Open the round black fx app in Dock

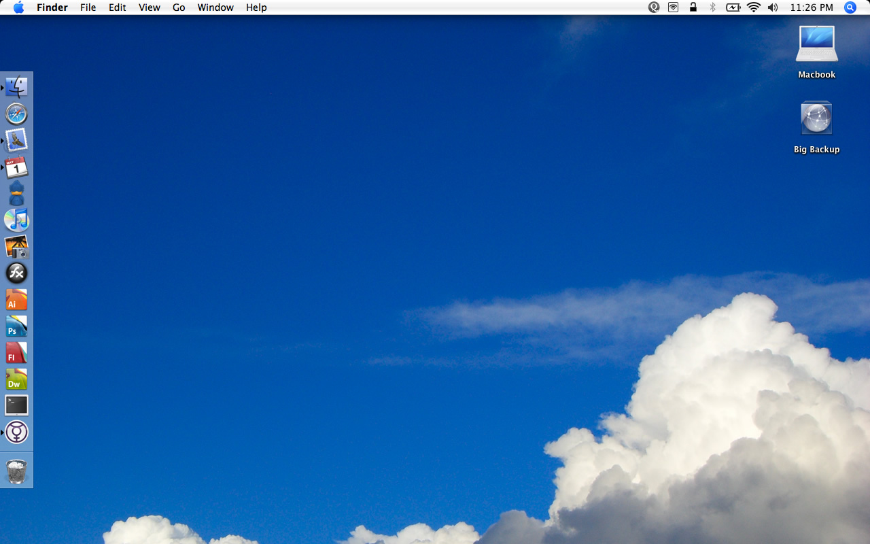point(16,273)
